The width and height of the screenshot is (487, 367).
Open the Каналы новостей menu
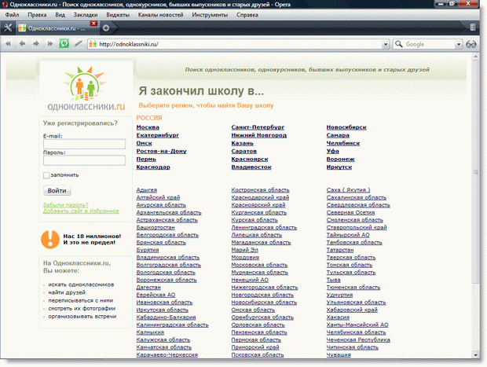click(x=160, y=15)
